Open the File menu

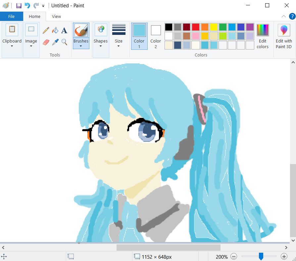point(12,17)
